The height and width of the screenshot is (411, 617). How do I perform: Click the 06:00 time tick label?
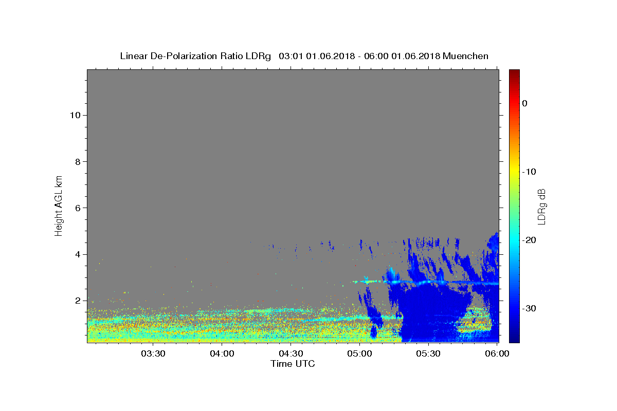pyautogui.click(x=497, y=353)
